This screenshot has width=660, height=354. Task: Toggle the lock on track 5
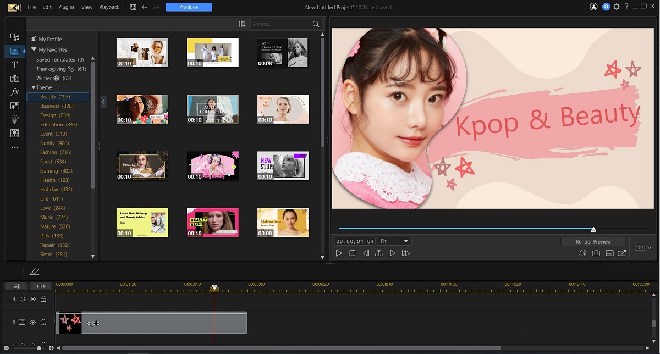(x=43, y=323)
